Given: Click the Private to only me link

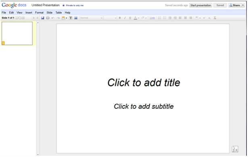Looking at the screenshot, I should tap(75, 5).
